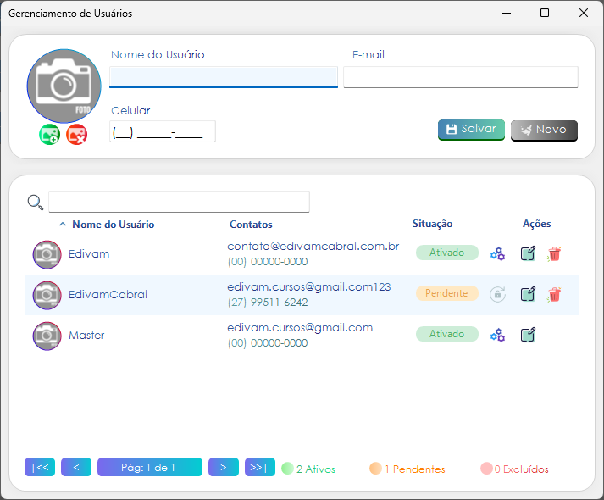
Task: Close the Gerenciamento de Usuários window
Action: 583,13
